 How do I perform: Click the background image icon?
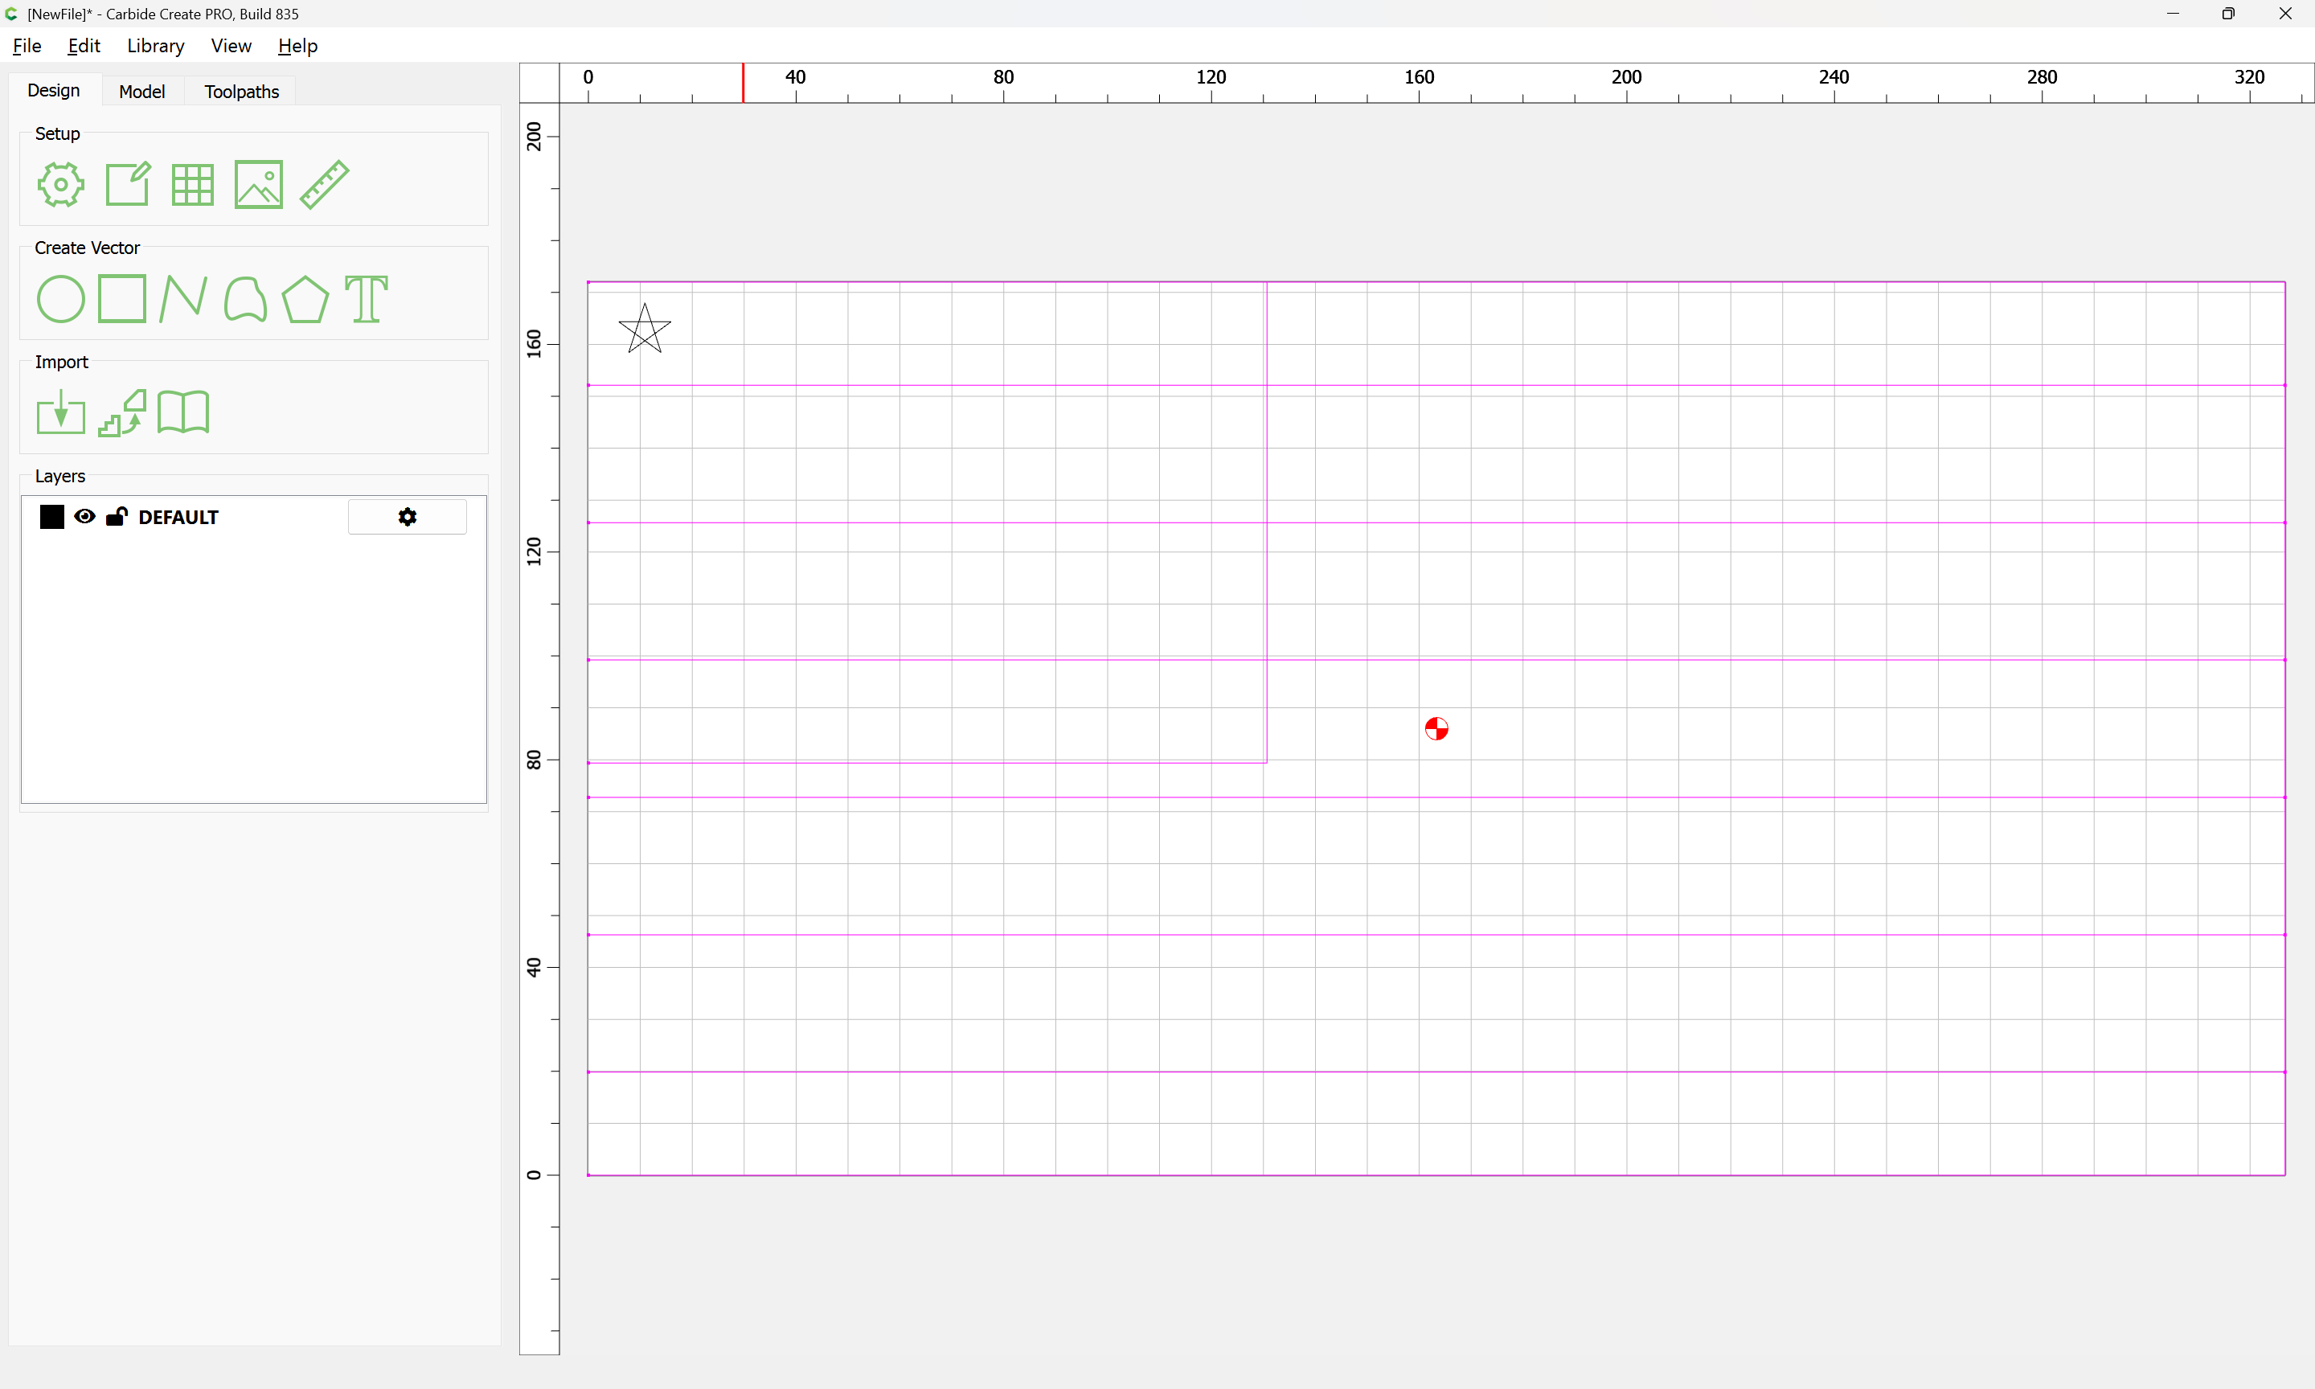258,184
